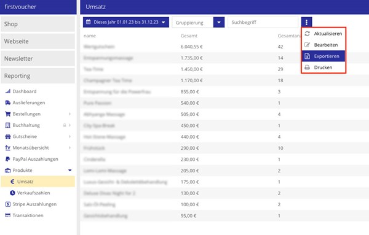The width and height of the screenshot is (369, 235).
Task: Click the Stripe Auszahlungen icon
Action: point(8,204)
